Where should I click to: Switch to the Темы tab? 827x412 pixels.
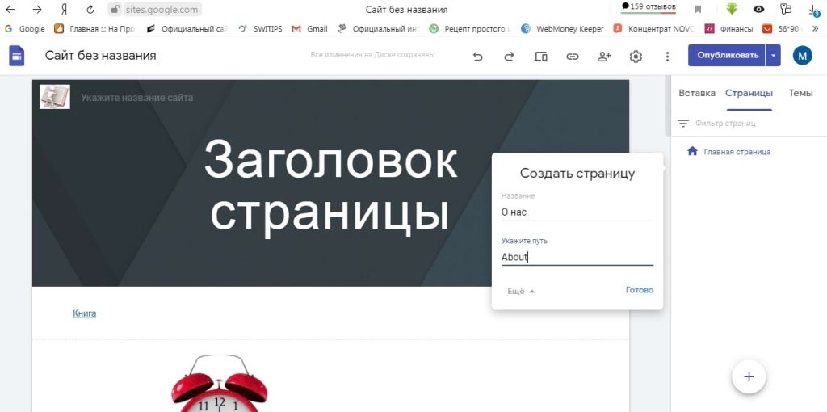800,93
